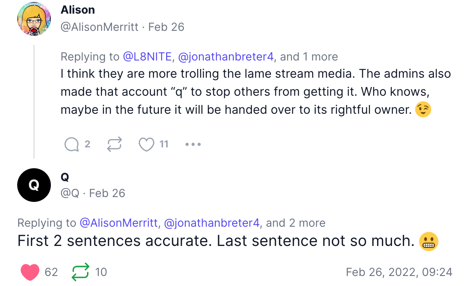The width and height of the screenshot is (466, 286).
Task: Open the three-dots more options menu
Action: point(193,145)
